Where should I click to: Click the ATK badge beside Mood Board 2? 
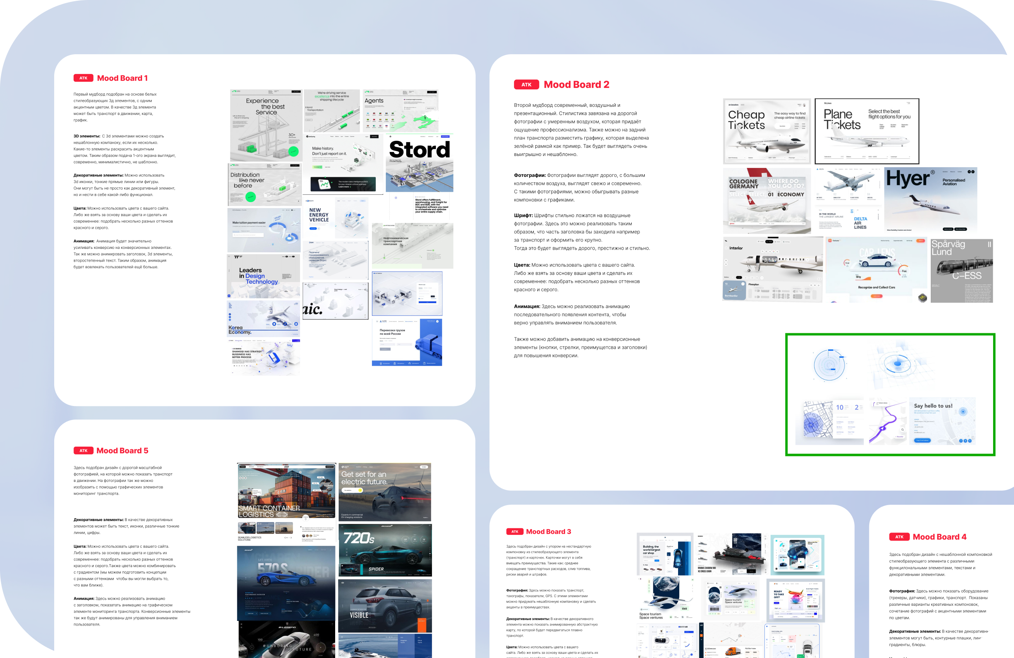click(526, 84)
